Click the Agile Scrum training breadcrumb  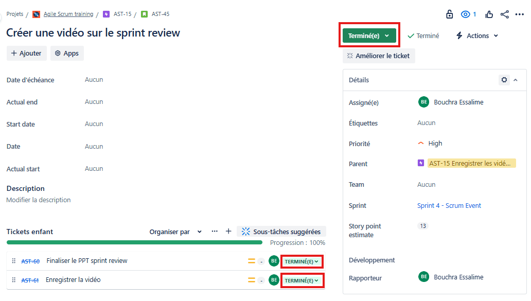point(68,14)
